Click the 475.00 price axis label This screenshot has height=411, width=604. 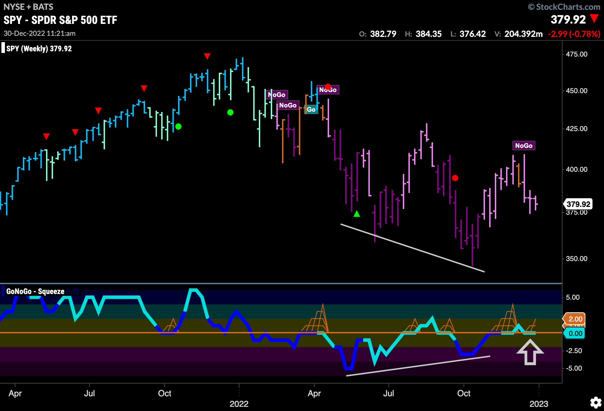(x=577, y=54)
